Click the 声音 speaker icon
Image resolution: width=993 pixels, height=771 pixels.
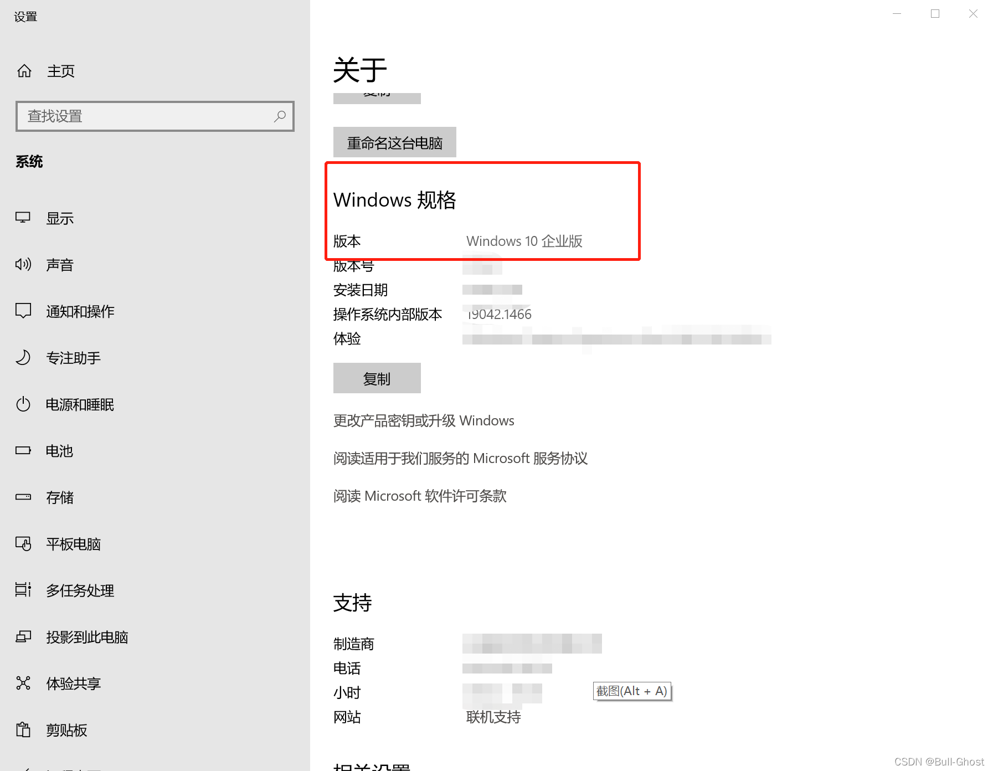(23, 264)
